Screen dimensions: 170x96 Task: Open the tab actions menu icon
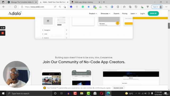click(x=3, y=2)
